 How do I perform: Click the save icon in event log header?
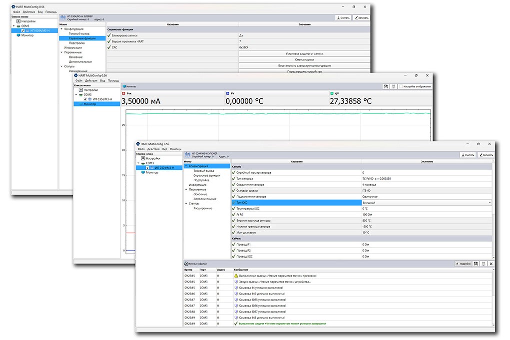[476, 263]
